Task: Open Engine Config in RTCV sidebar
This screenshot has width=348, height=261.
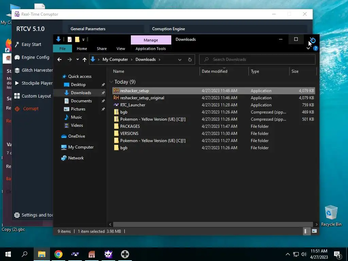Action: 32,57
